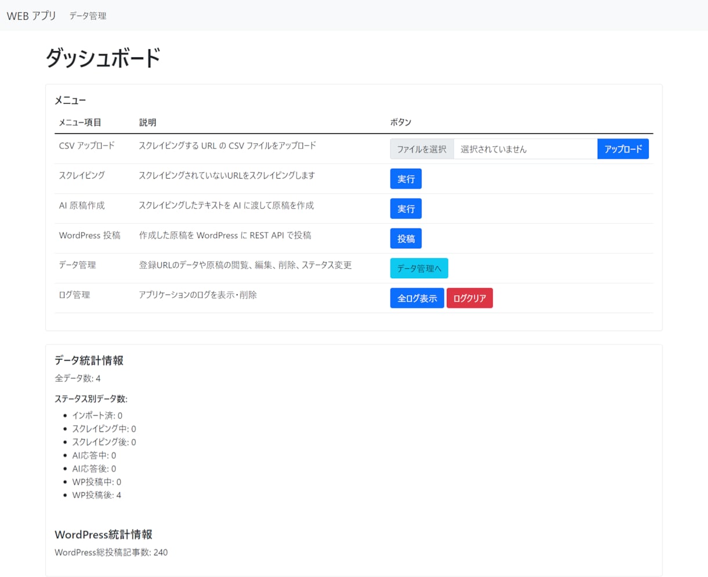Click the データ統計情報 heading
The image size is (708, 577).
(89, 361)
